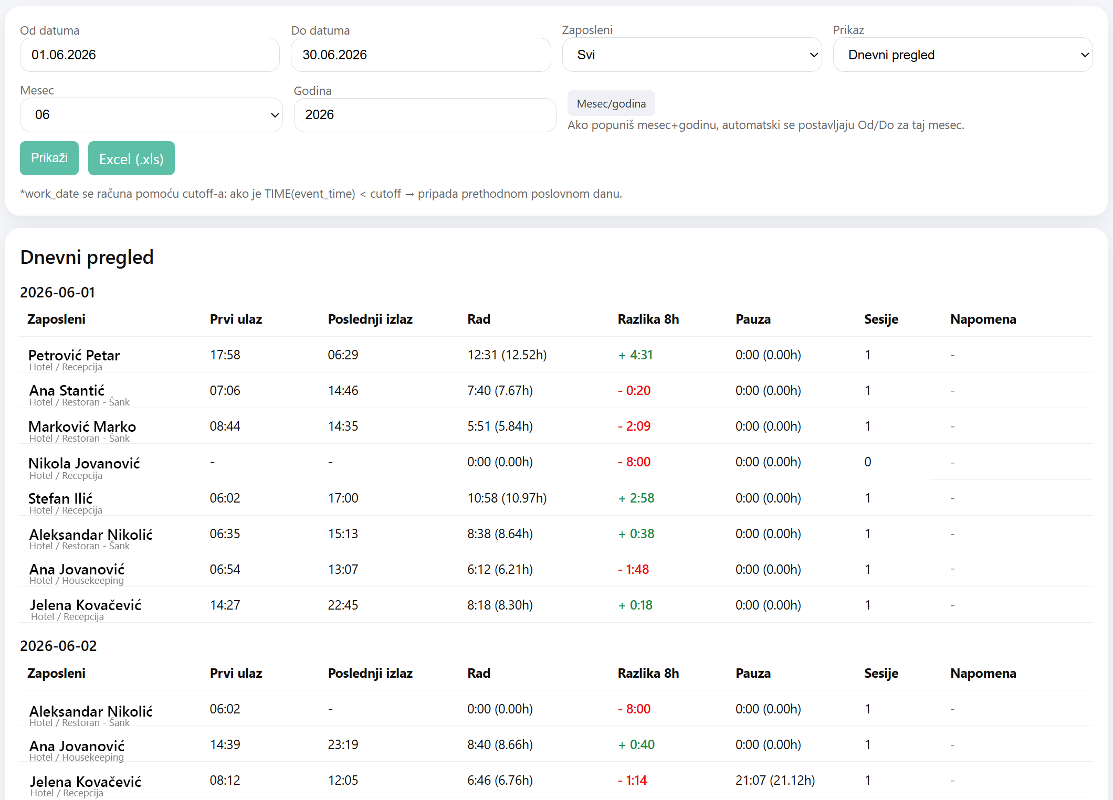Image resolution: width=1113 pixels, height=800 pixels.
Task: Click the Sesije header in first table
Action: (881, 319)
